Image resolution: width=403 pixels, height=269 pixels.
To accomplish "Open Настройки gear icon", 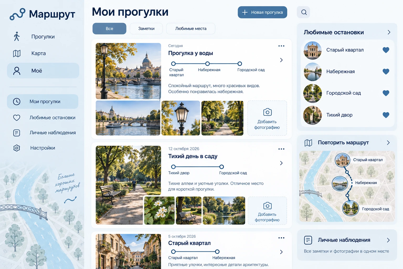I will coord(17,148).
